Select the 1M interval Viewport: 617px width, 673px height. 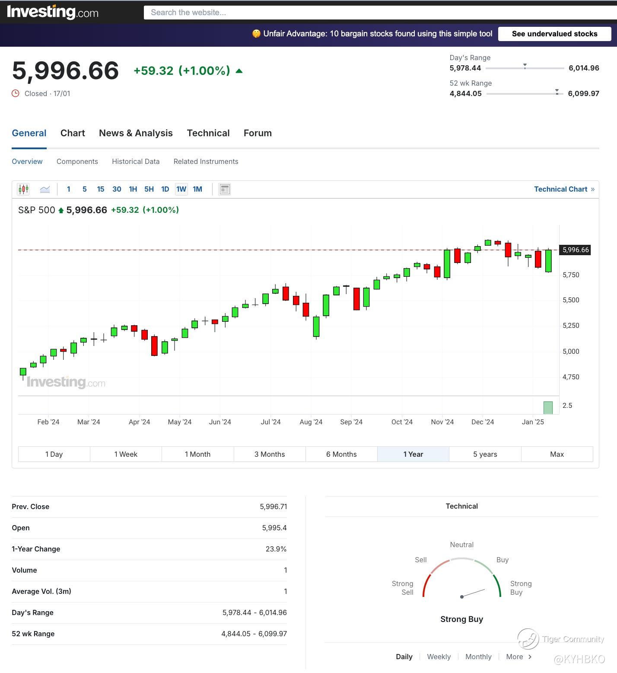(197, 189)
